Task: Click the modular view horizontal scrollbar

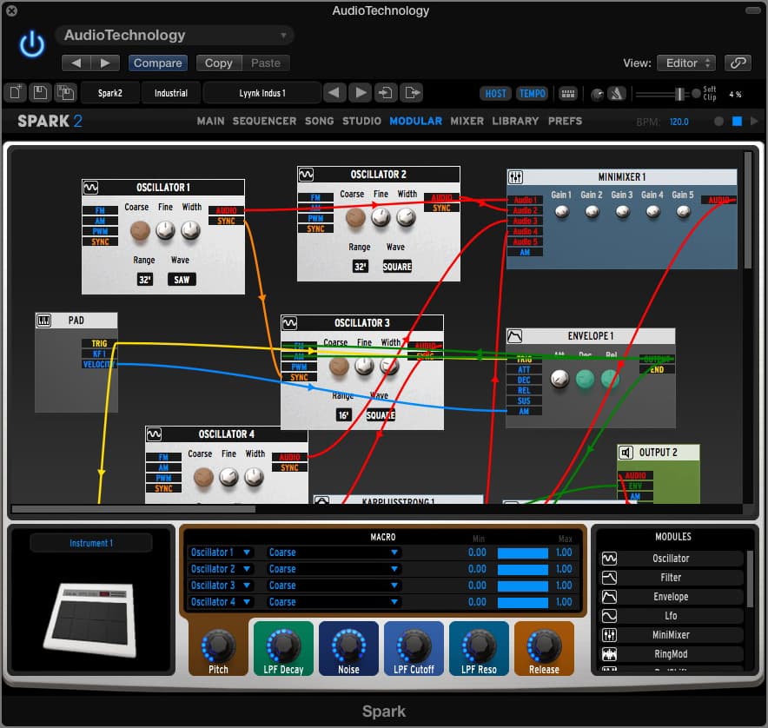Action: (134, 509)
